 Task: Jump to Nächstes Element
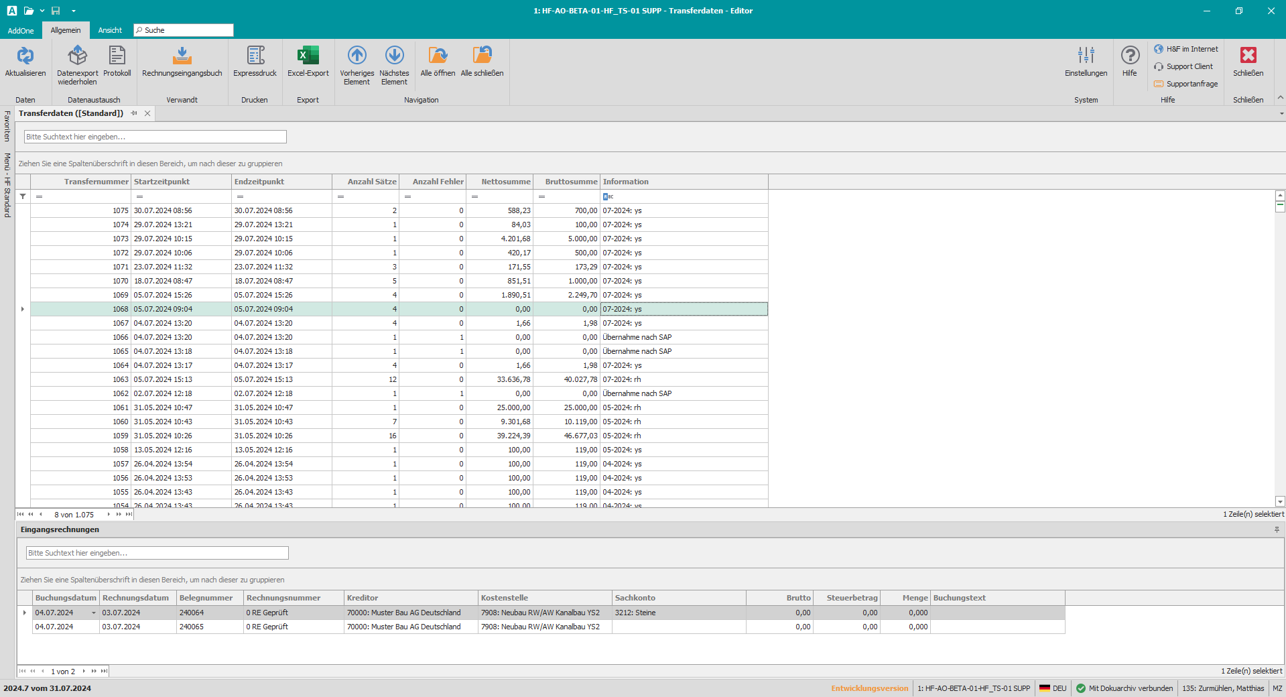394,56
